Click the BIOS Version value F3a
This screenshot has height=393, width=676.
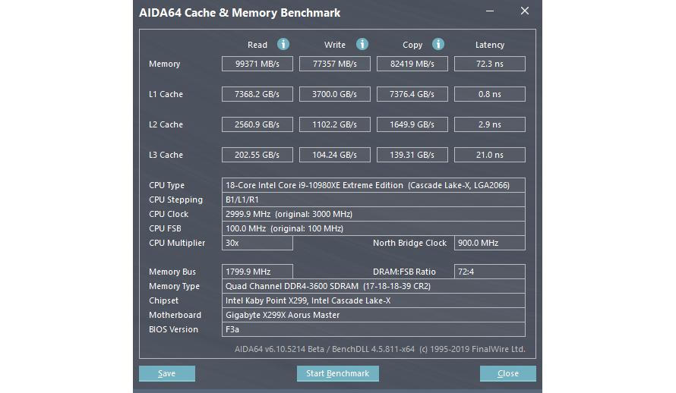point(374,329)
